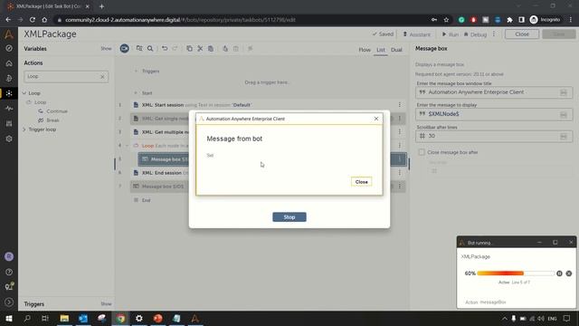The width and height of the screenshot is (579, 326).
Task: Select the Continue action
Action: tap(52, 110)
